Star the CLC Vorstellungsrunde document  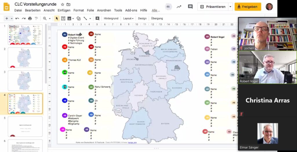click(x=63, y=4)
